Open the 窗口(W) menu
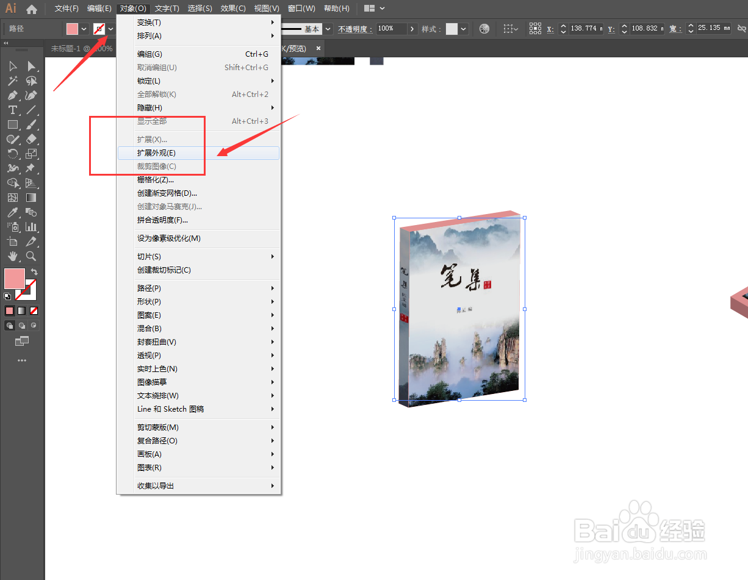This screenshot has width=748, height=580. (x=301, y=9)
